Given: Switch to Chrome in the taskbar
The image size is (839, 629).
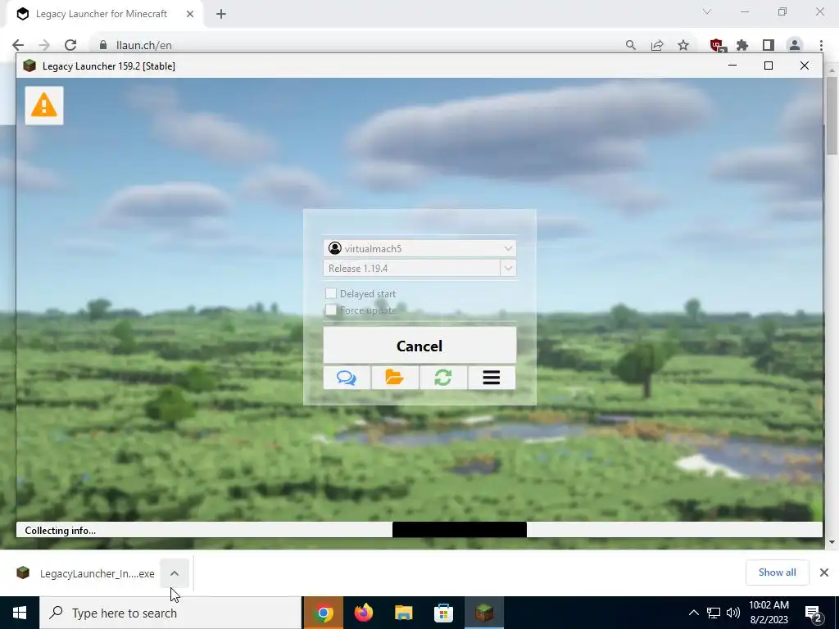Looking at the screenshot, I should coord(323,613).
